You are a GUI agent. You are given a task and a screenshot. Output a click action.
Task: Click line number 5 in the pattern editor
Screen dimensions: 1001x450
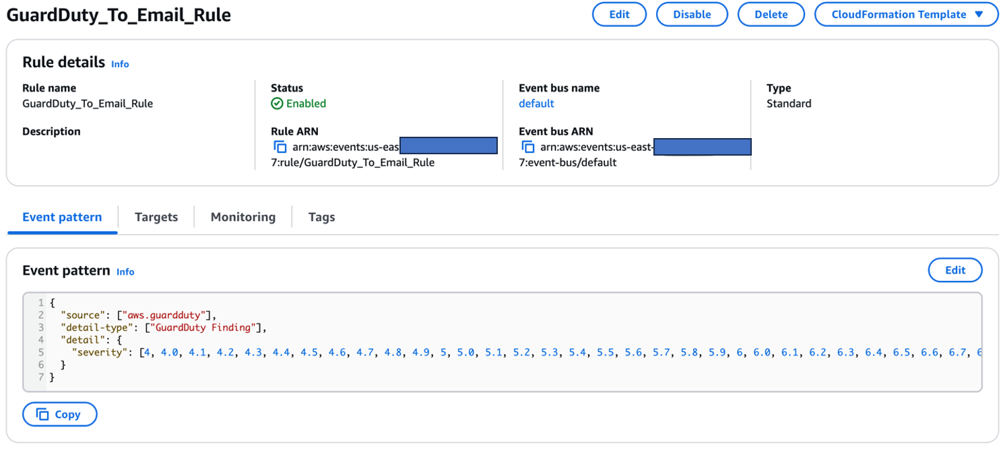click(41, 352)
